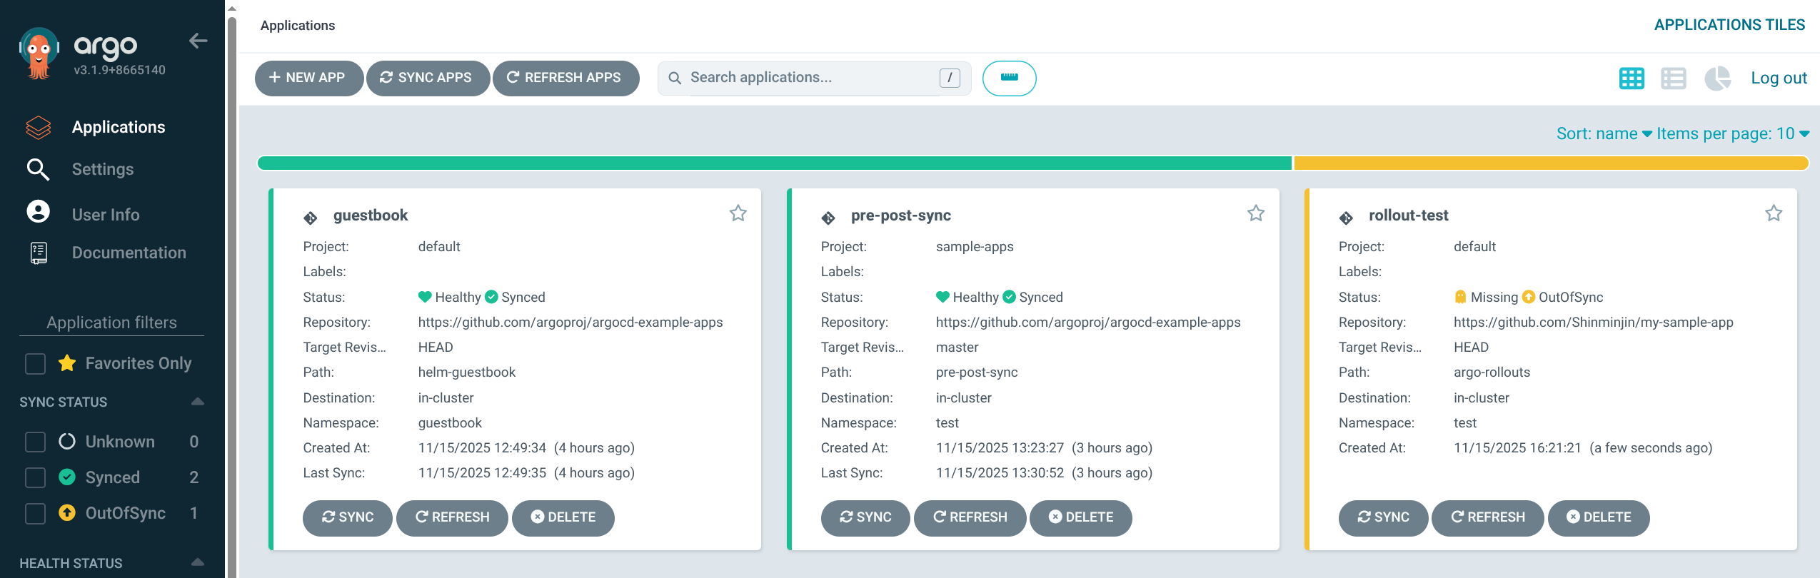Click pre-post-sync git diamond icon

point(828,218)
